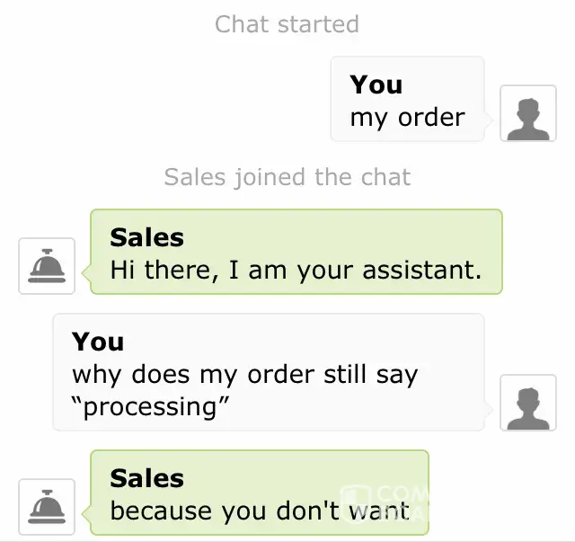Viewport: 575px width, 542px height.
Task: Select the "Sales joined the chat" notice
Action: 287,177
